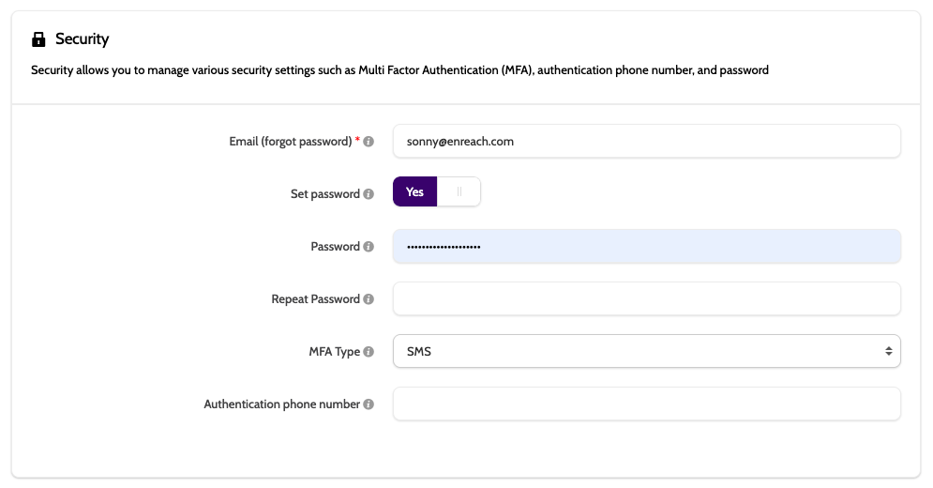Focus the masked Password input field
This screenshot has width=933, height=488.
click(647, 246)
